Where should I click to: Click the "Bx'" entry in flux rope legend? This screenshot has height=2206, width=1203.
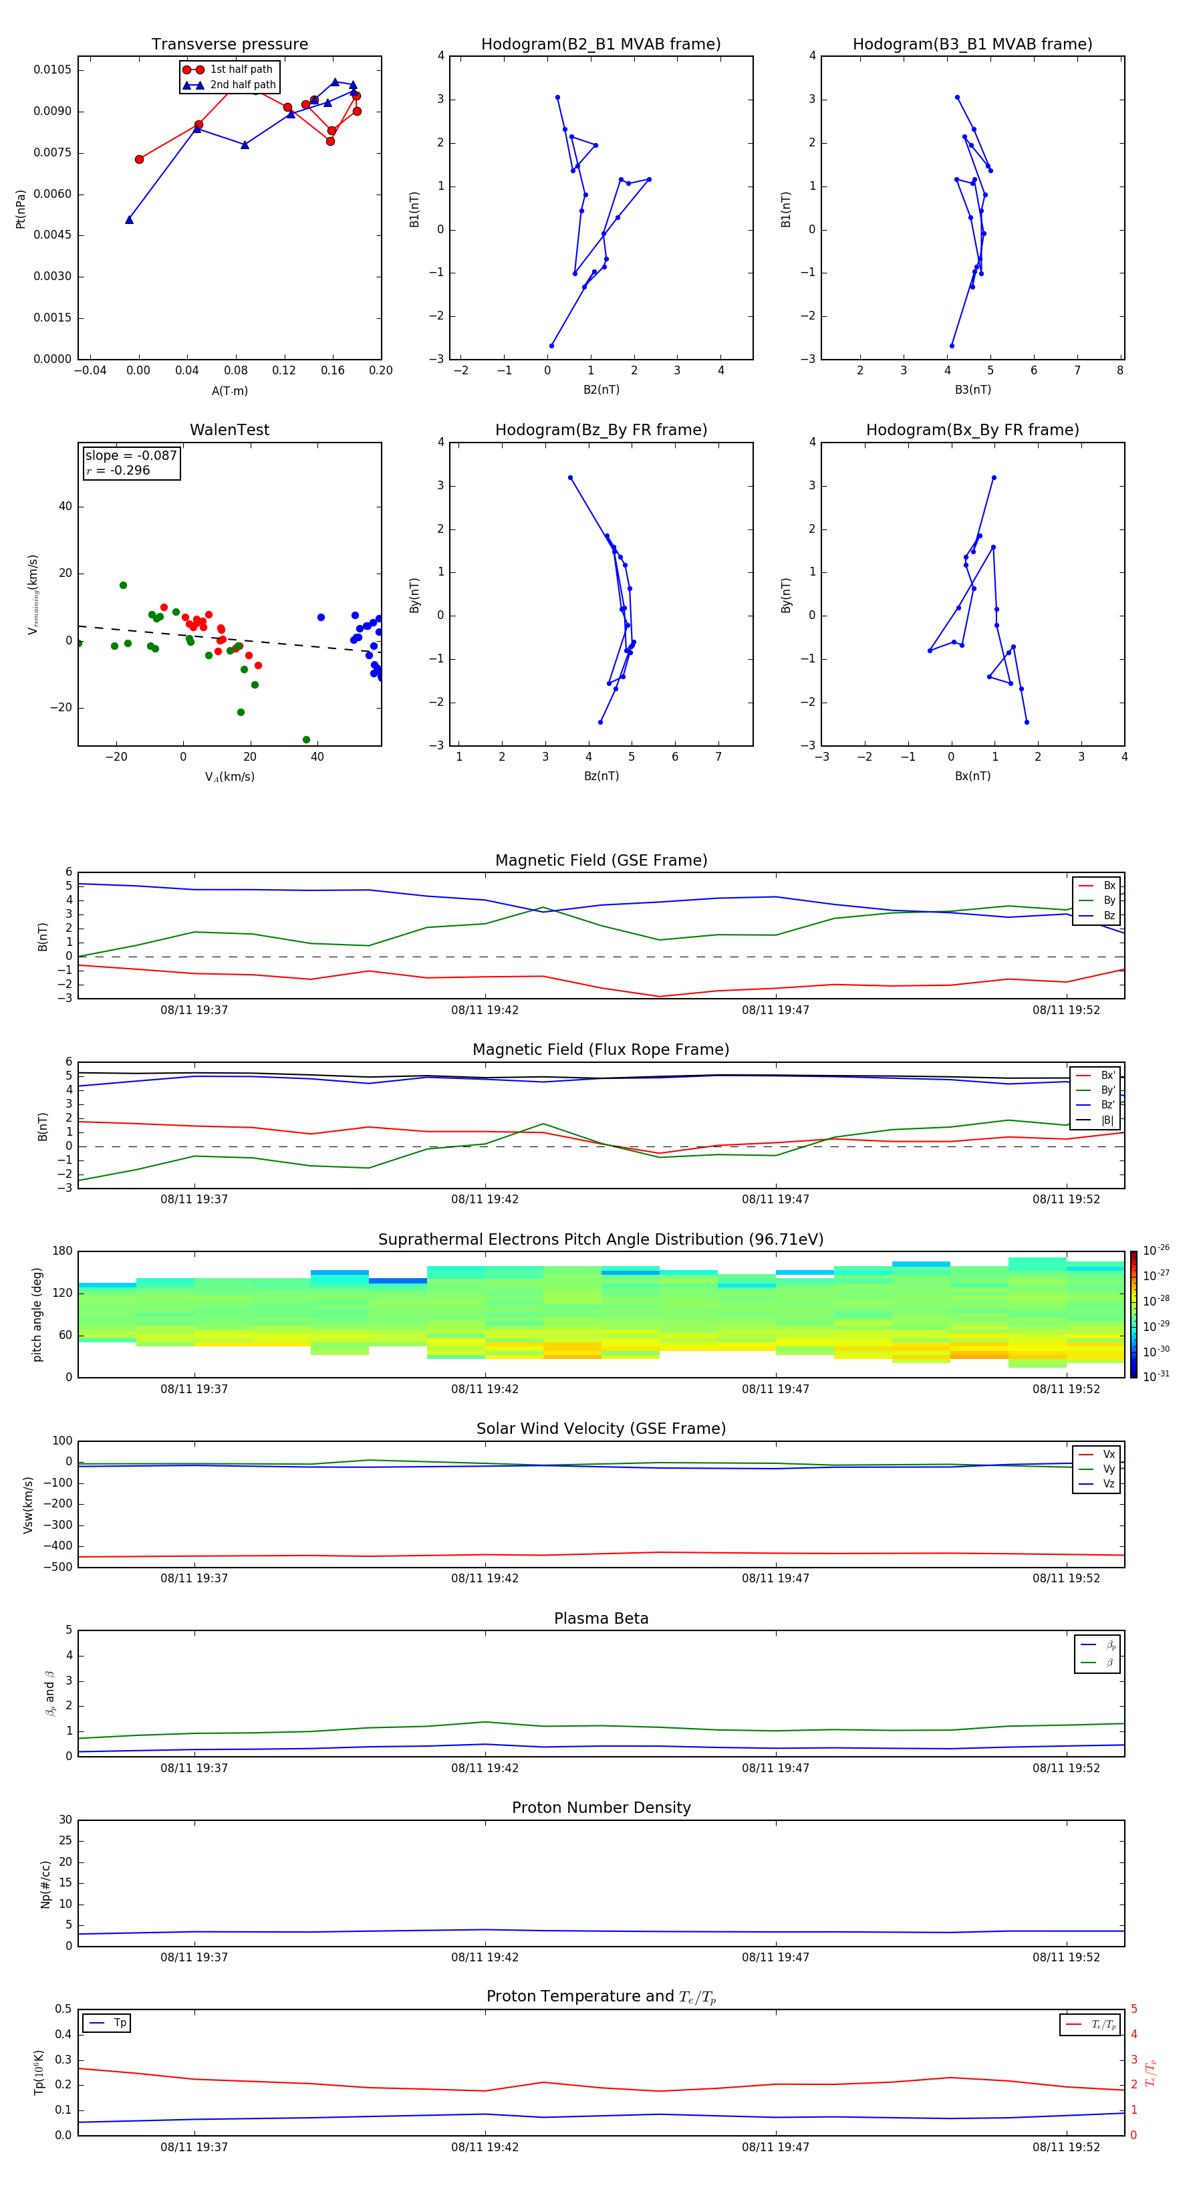[1096, 1076]
